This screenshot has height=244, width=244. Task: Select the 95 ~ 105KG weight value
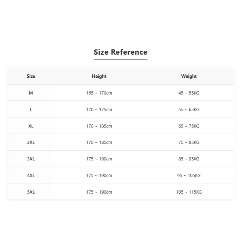(189, 176)
